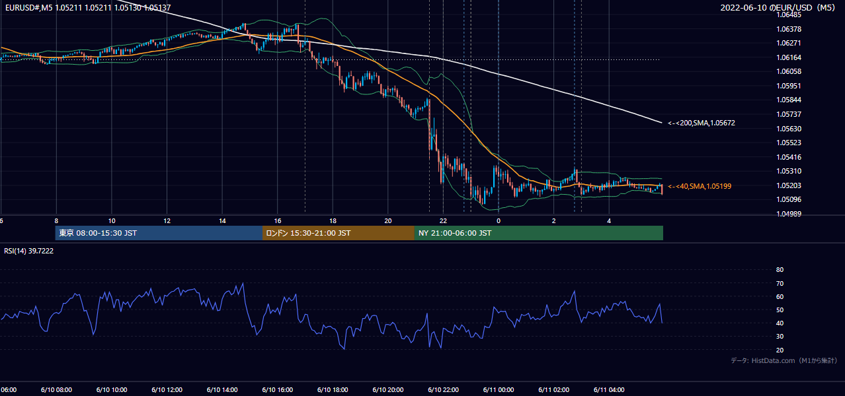Click the ロンドン 15:30-21:00 JST session bar

point(339,233)
